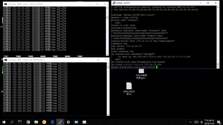Open the Action Center notifications
The image size is (223, 125).
coord(219,122)
